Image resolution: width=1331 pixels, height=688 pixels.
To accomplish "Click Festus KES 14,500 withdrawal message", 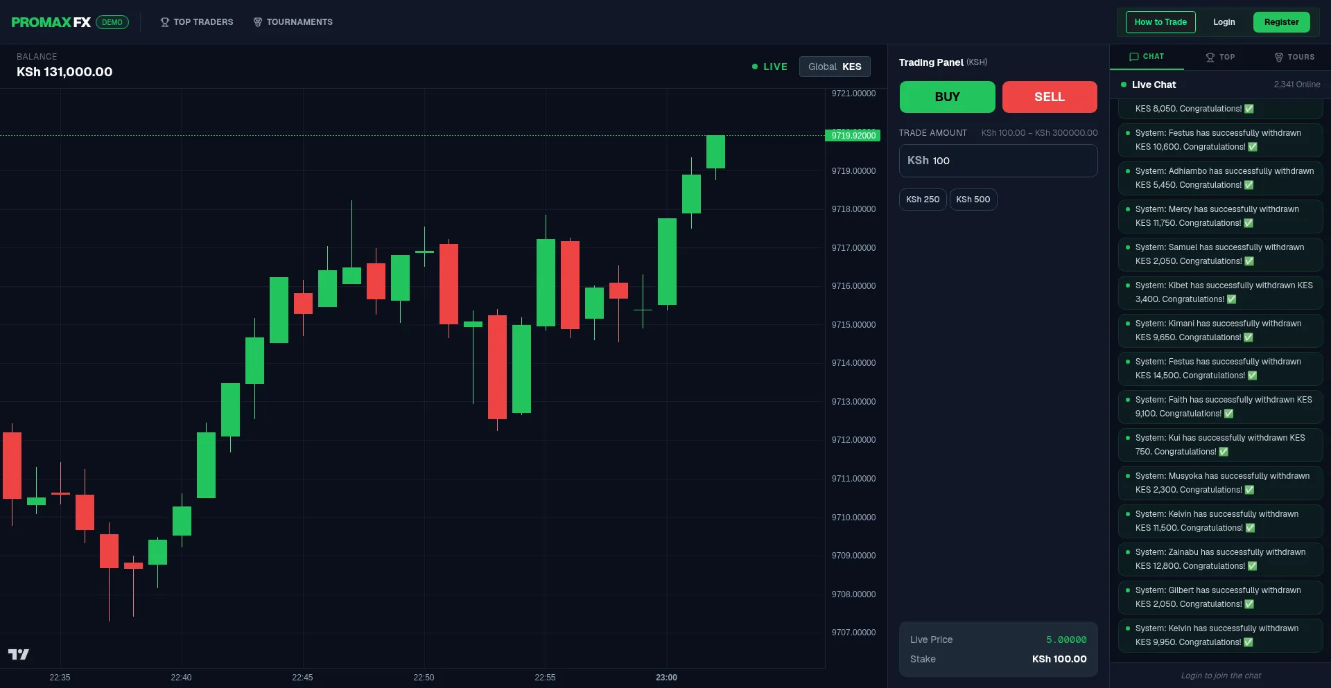I will click(x=1220, y=369).
